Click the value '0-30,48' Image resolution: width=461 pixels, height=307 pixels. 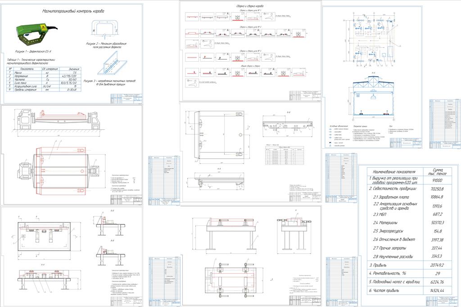(72, 90)
